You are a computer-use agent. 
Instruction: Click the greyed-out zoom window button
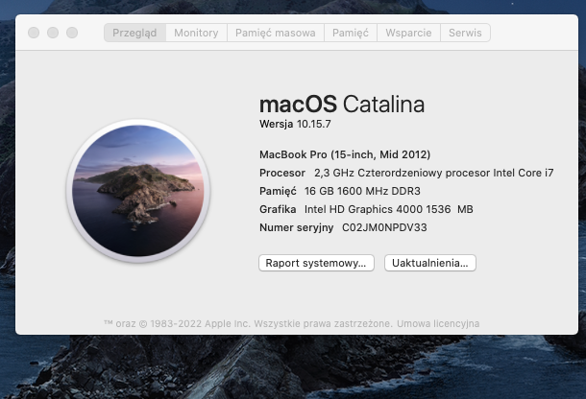click(72, 33)
